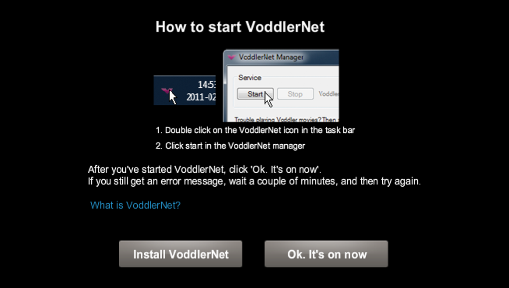The width and height of the screenshot is (509, 288).
Task: Open the 'What is VoddlerNet?' link
Action: point(135,205)
